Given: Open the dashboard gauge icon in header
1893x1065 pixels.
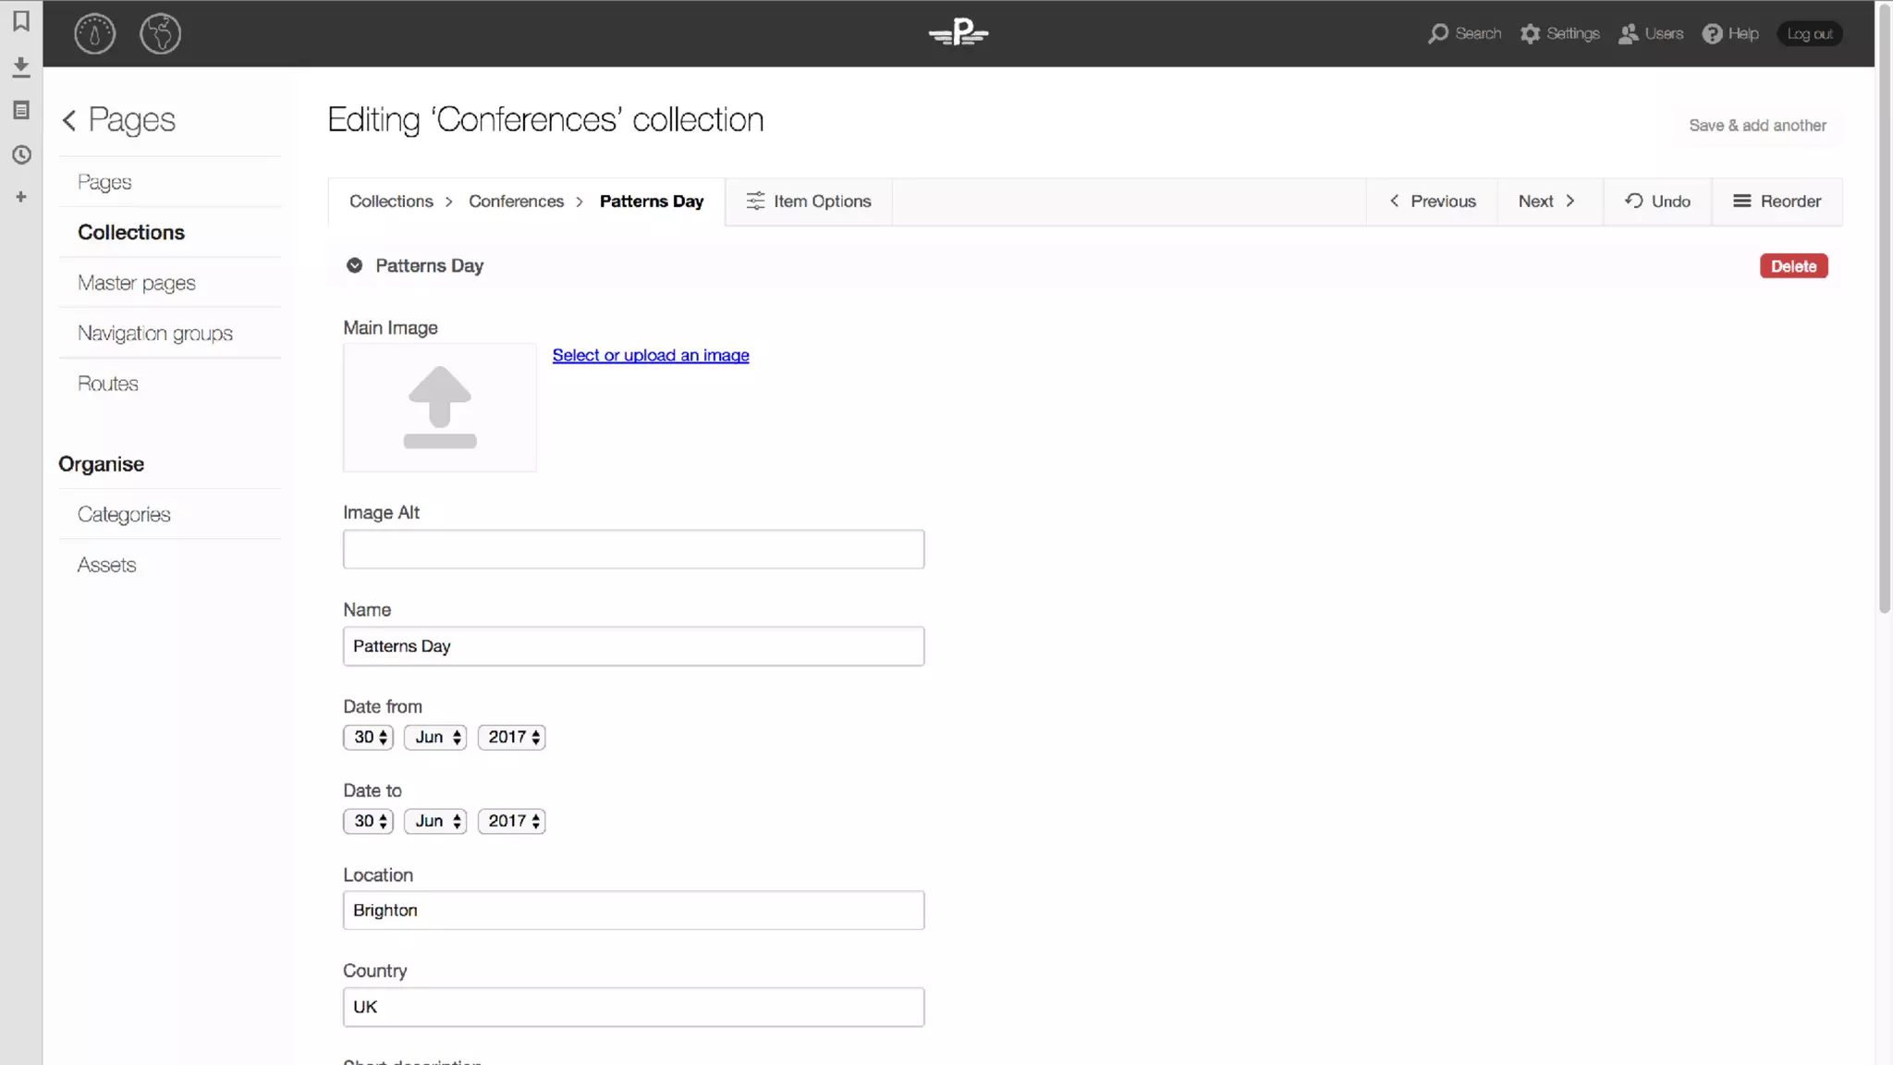Looking at the screenshot, I should [x=94, y=34].
